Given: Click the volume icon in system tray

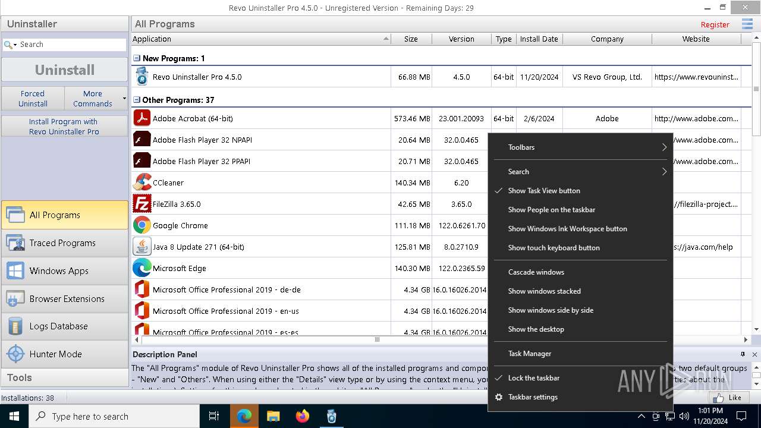Looking at the screenshot, I should pos(684,416).
